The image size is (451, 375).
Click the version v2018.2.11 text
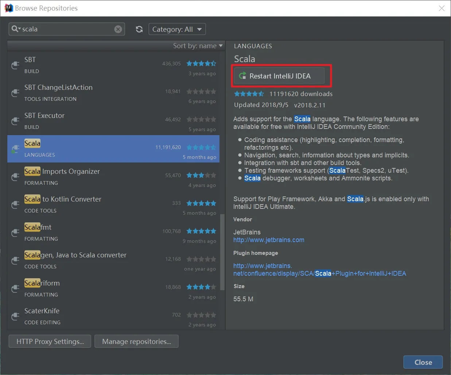[310, 105]
